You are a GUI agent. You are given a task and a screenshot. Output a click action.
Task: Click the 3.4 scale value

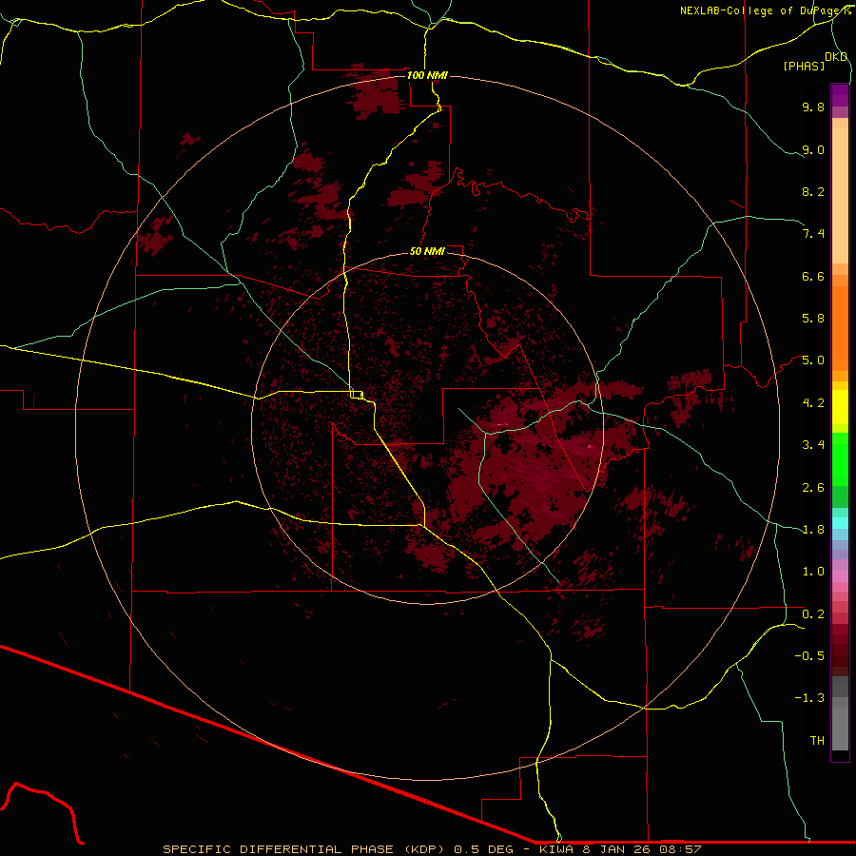click(813, 445)
